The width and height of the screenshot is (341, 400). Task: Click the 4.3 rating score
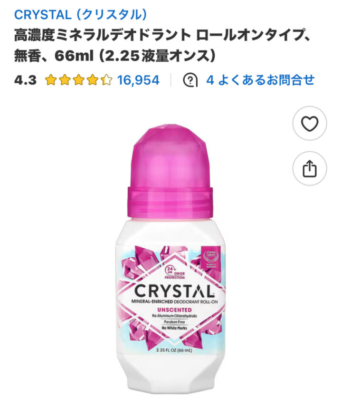[x=26, y=80]
